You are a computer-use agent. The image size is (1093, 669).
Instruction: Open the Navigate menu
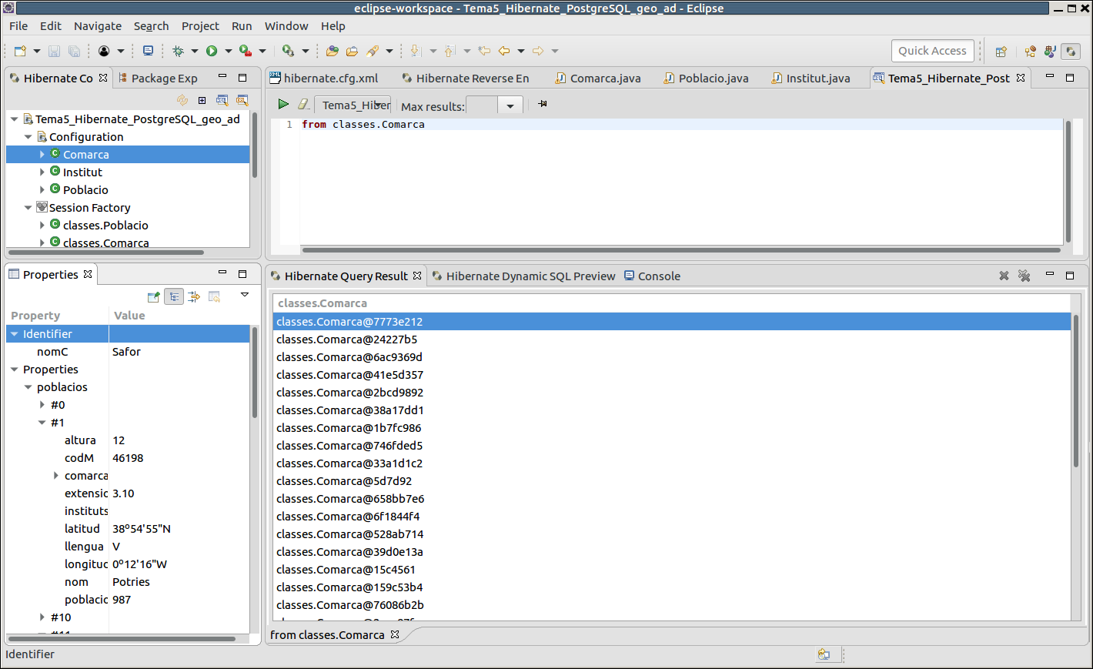[x=98, y=26]
